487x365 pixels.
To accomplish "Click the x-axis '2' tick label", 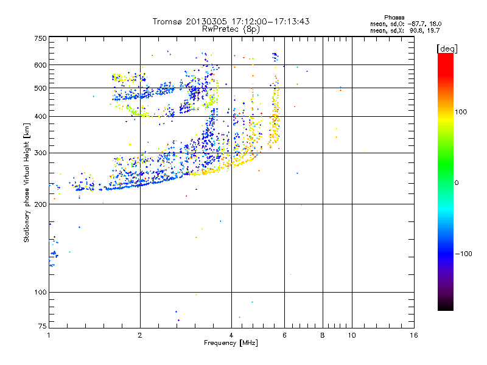I will [140, 335].
